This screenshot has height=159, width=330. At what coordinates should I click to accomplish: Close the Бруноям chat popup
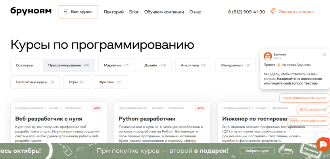[x=324, y=54]
